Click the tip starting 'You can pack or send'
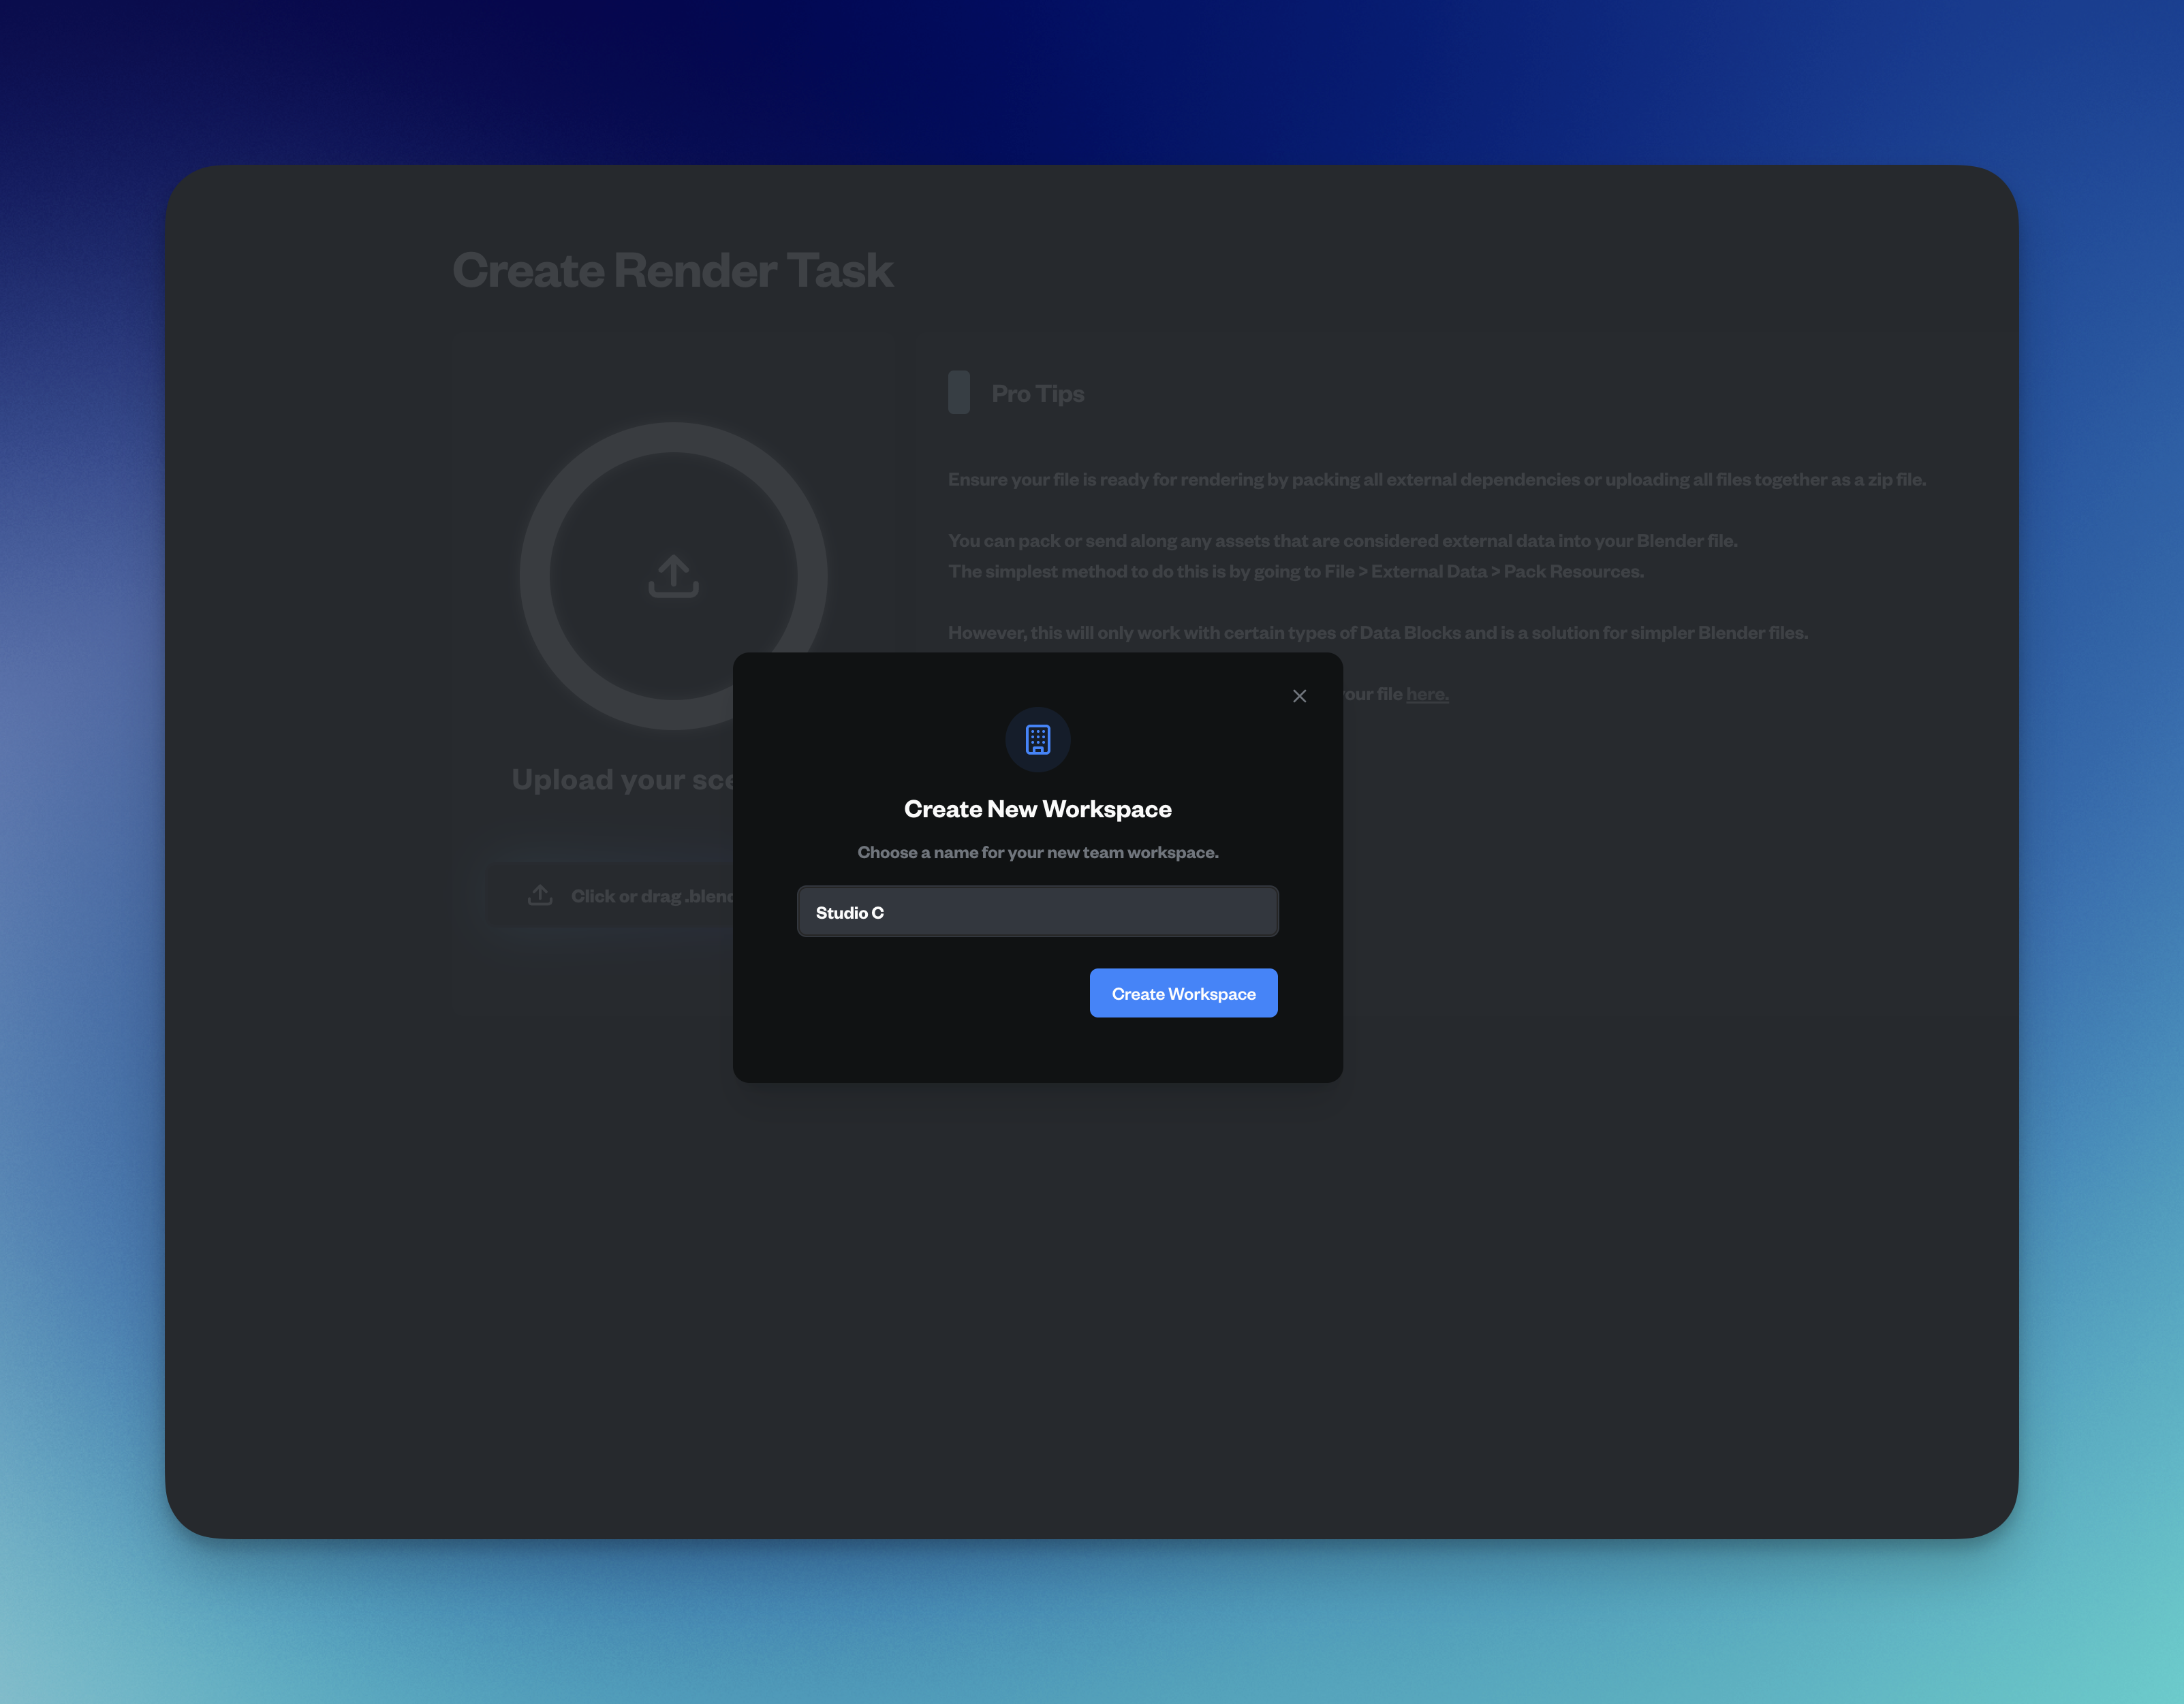 (1342, 541)
